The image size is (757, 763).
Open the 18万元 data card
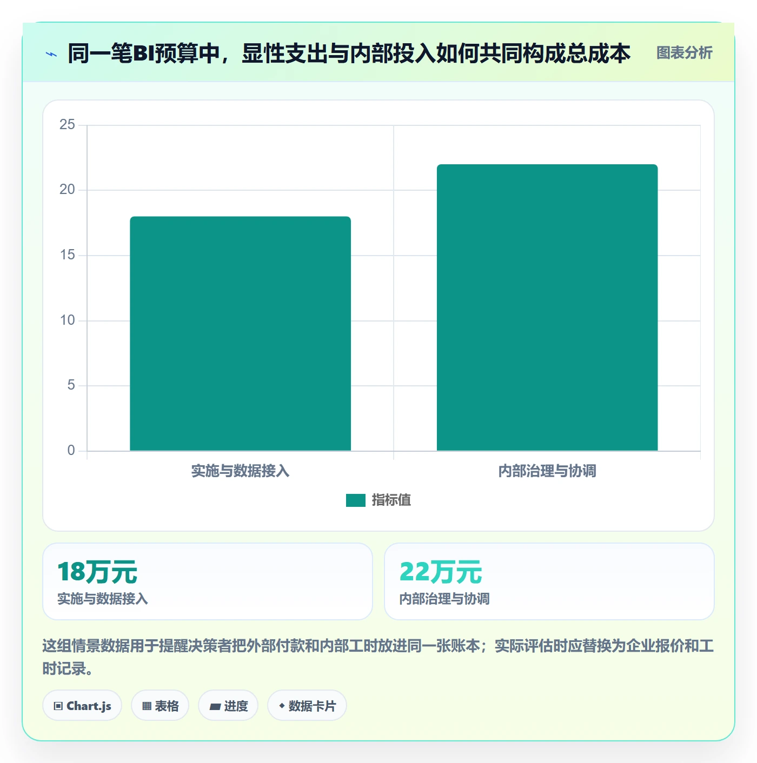pyautogui.click(x=208, y=581)
